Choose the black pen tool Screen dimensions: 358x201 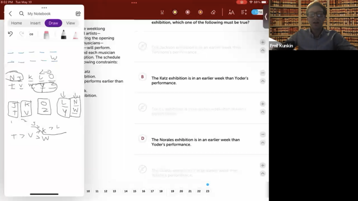click(x=64, y=35)
